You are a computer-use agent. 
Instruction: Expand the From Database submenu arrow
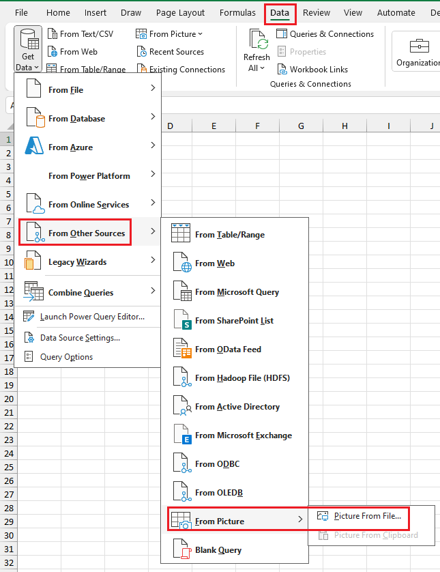153,117
